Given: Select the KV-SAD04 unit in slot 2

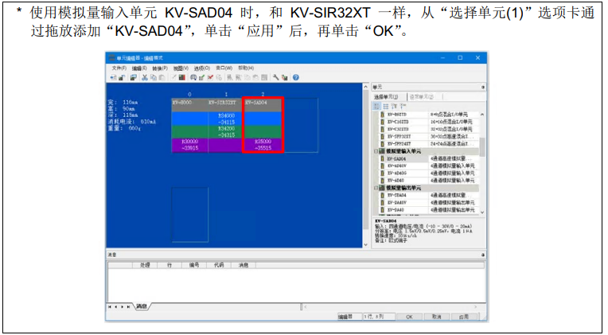Looking at the screenshot, I should [263, 125].
